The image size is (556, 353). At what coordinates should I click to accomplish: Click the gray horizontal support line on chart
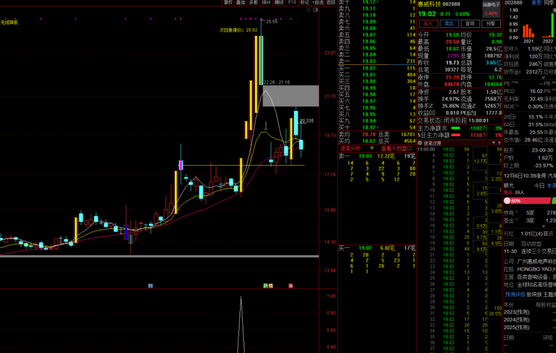pyautogui.click(x=159, y=256)
